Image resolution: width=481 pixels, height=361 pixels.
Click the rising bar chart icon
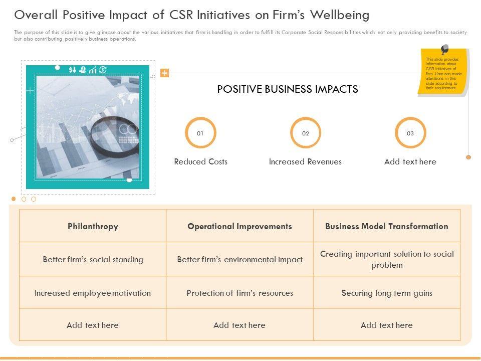(x=93, y=70)
